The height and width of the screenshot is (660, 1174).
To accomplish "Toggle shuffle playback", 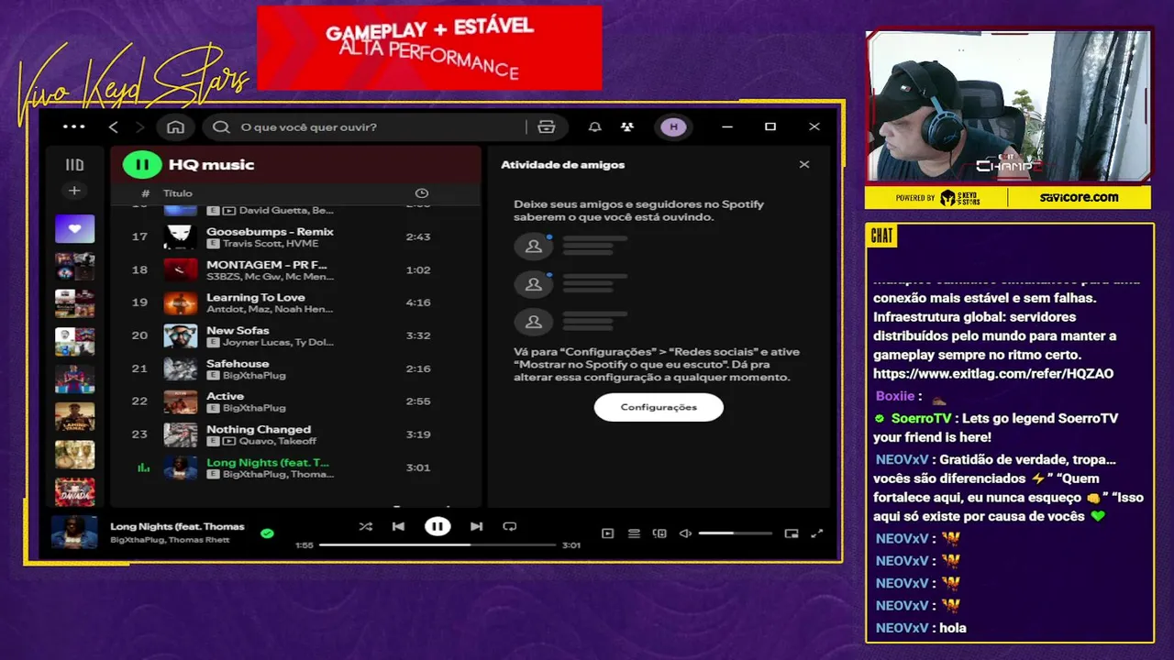I will click(365, 526).
